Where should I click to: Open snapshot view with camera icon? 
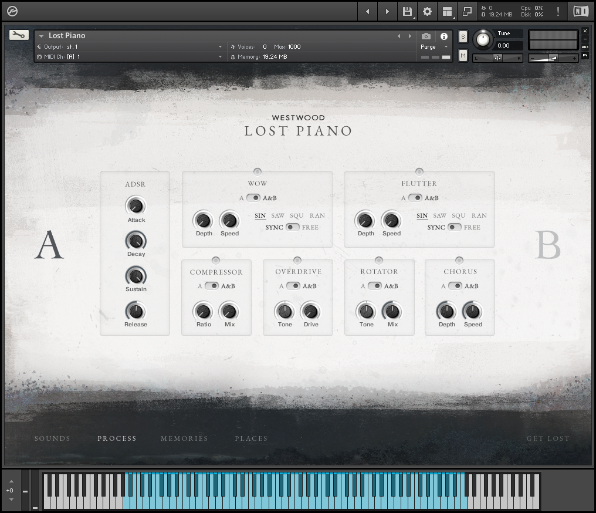pyautogui.click(x=426, y=36)
